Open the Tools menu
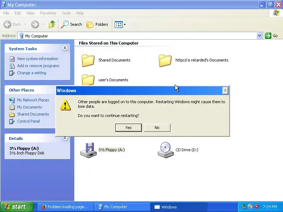The width and height of the screenshot is (283, 212). [x=66, y=13]
